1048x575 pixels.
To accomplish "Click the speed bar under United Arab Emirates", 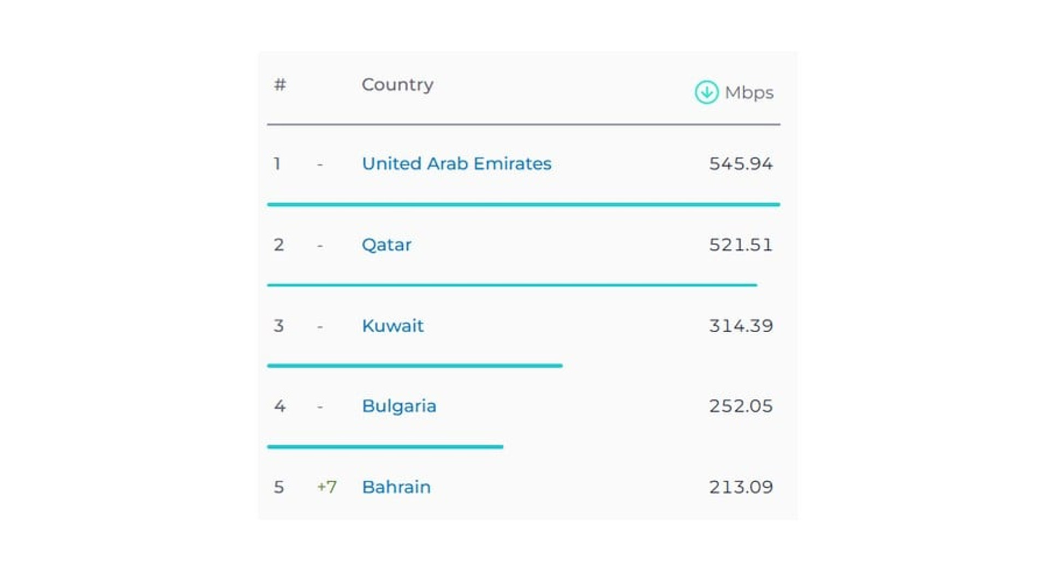I will 523,205.
